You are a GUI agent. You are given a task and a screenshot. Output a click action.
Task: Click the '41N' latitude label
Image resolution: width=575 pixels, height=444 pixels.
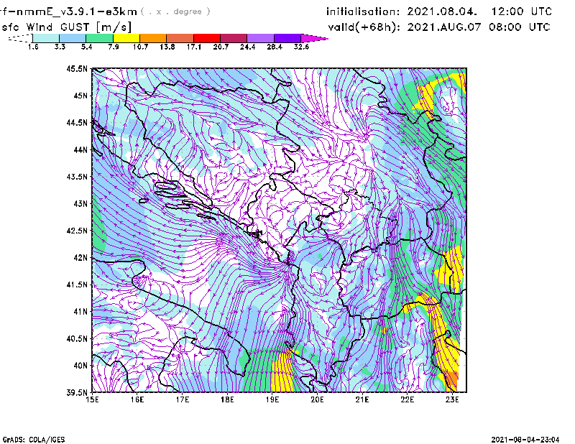point(80,312)
